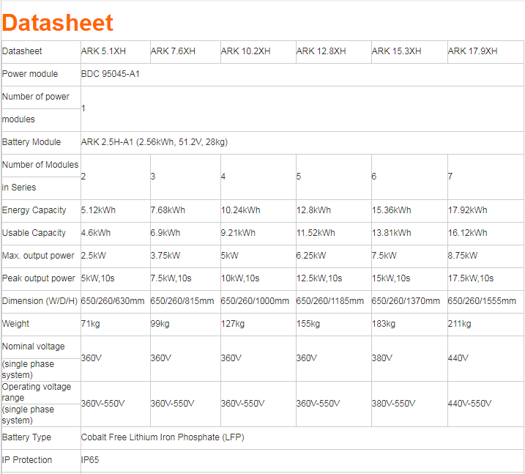Click the Peak output power row label

(39, 278)
